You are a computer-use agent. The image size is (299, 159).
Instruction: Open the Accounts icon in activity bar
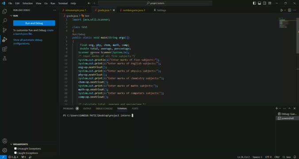click(x=4, y=141)
